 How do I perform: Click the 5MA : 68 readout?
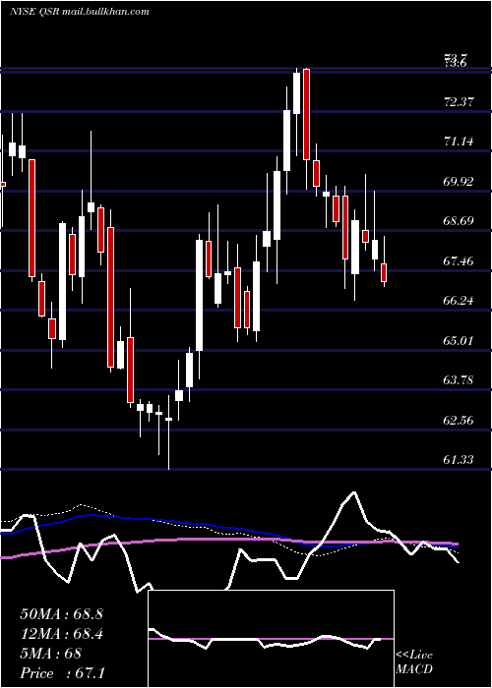tap(50, 654)
